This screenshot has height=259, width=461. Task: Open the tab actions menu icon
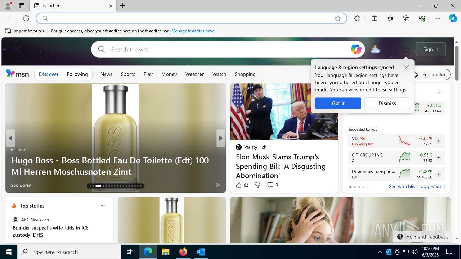pyautogui.click(x=22, y=6)
